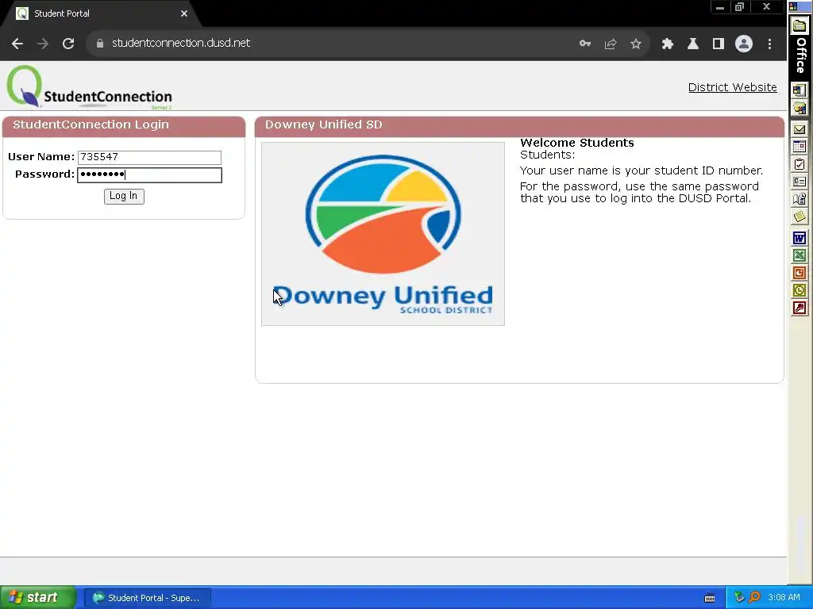
Task: Launch Microsoft Access key icon
Action: 799,308
